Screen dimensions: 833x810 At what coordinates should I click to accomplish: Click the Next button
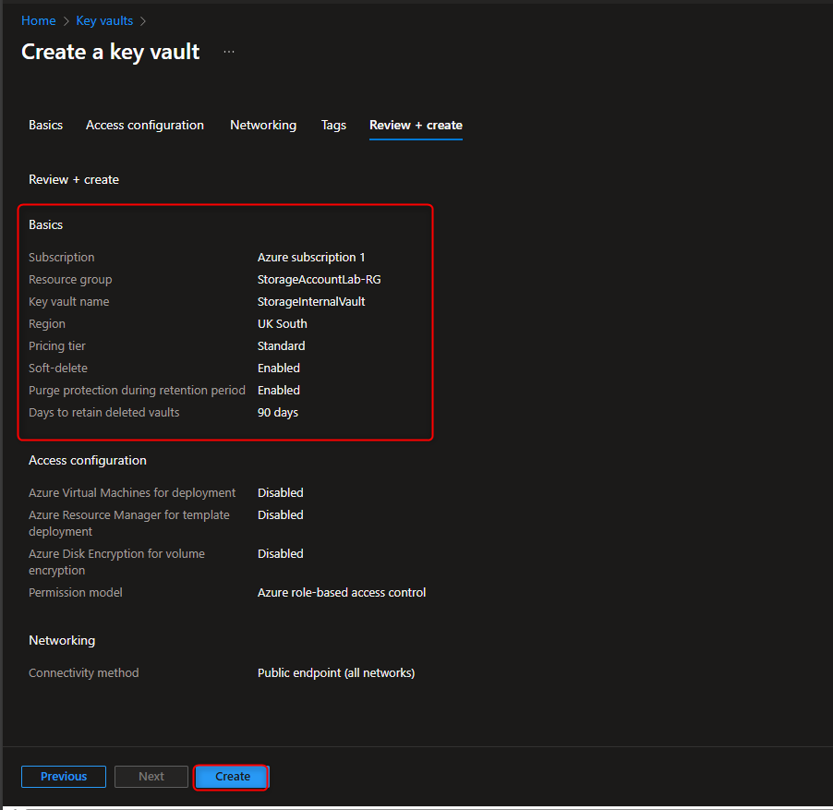click(151, 776)
